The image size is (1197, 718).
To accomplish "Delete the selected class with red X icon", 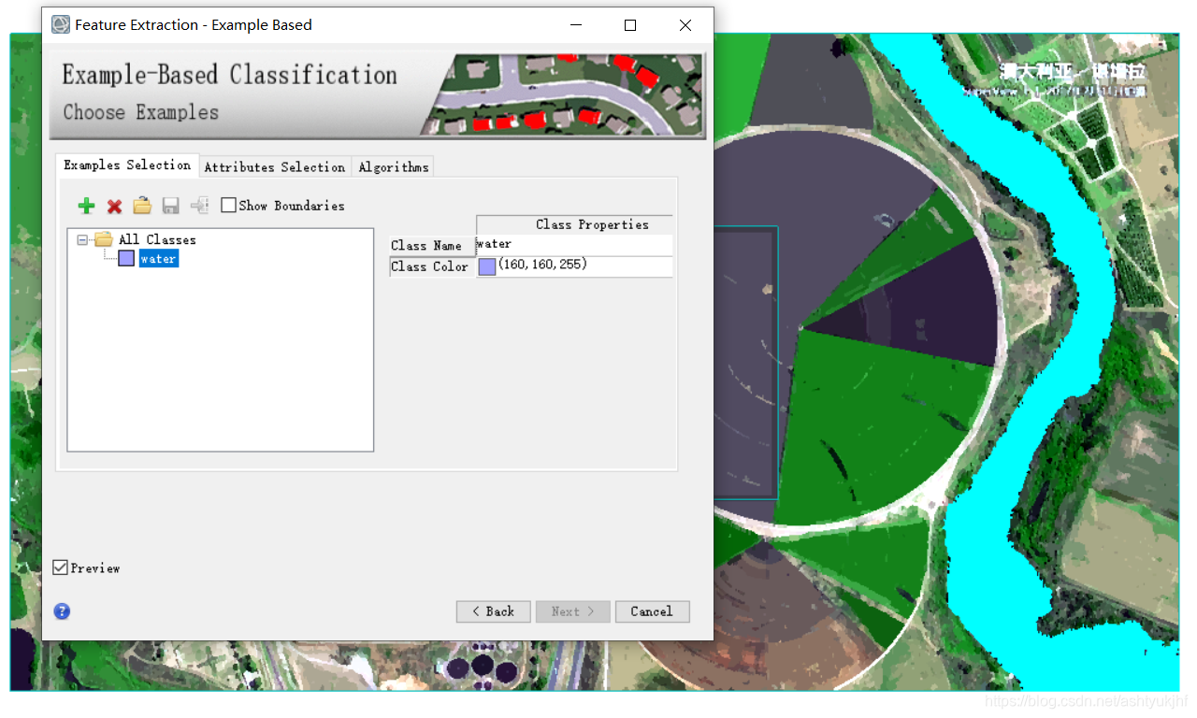I will (x=114, y=206).
